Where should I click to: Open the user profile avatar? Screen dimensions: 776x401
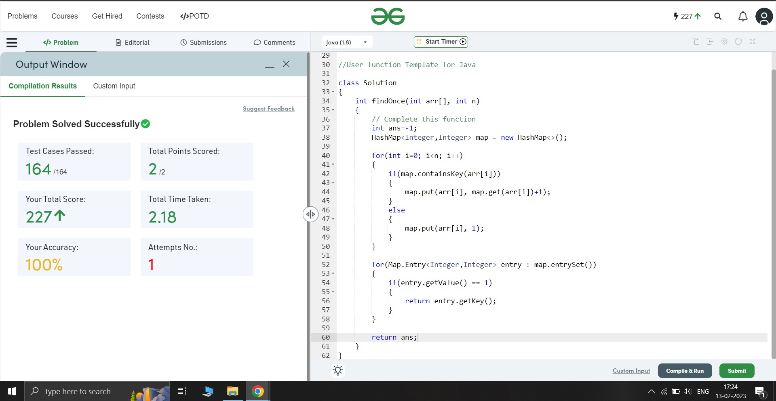click(764, 17)
